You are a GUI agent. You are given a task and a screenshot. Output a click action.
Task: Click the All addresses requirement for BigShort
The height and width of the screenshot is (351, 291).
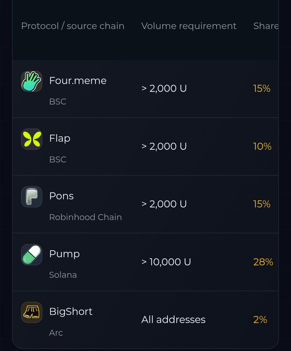173,319
